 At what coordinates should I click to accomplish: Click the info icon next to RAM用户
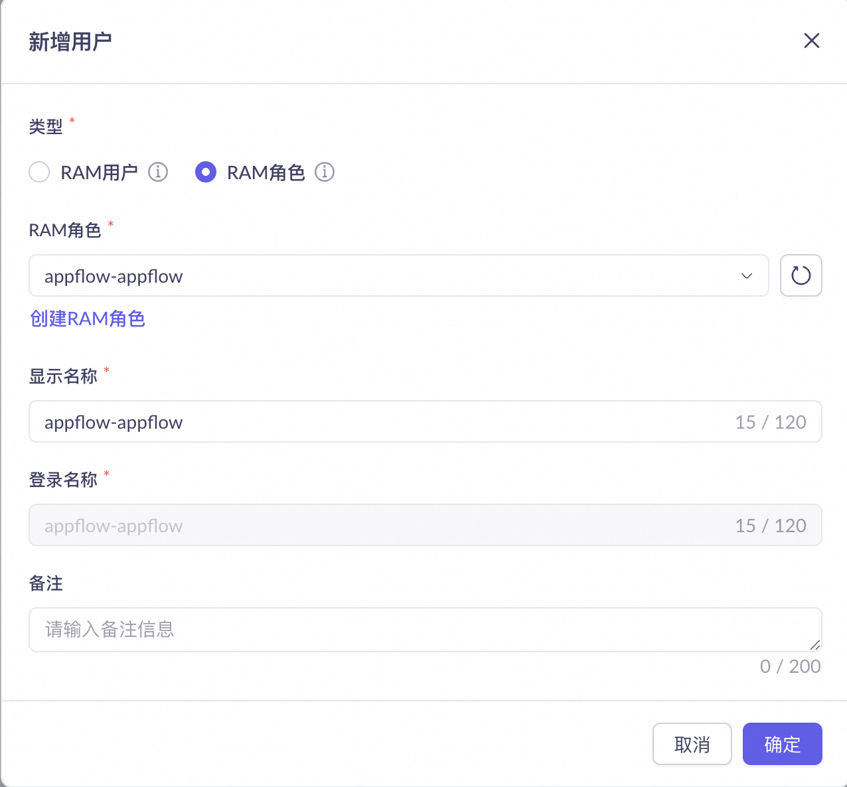158,172
